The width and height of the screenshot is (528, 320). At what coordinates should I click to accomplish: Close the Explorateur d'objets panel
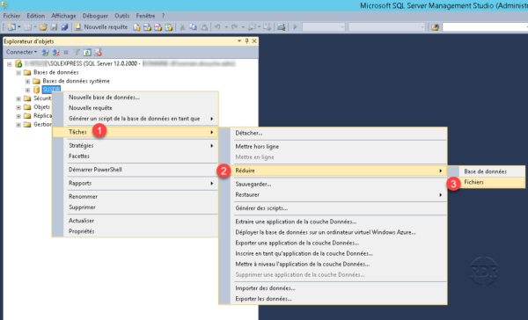pos(254,41)
